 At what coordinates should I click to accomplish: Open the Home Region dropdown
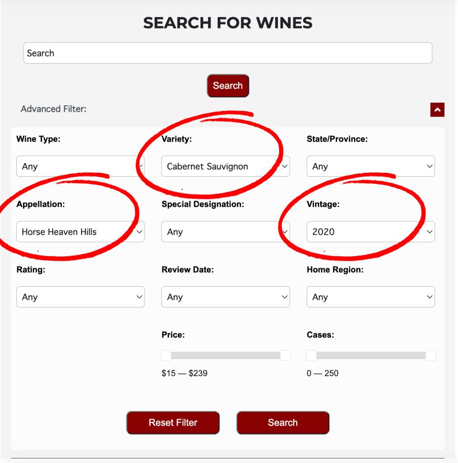(x=370, y=297)
